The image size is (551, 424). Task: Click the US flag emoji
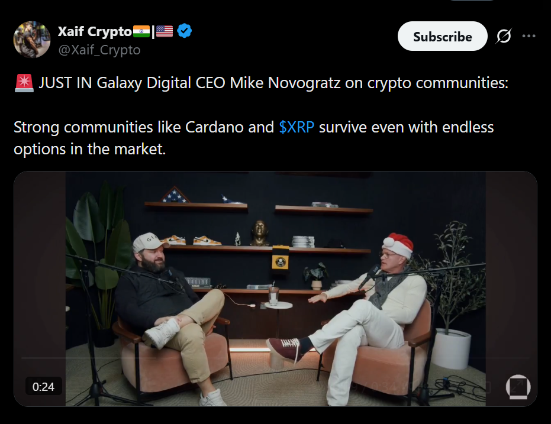(165, 31)
